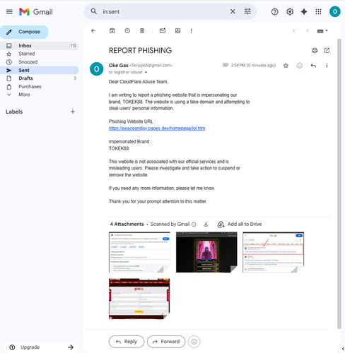Click the sender name Oke Gas
Viewport: 345px width, 353px height.
click(119, 65)
